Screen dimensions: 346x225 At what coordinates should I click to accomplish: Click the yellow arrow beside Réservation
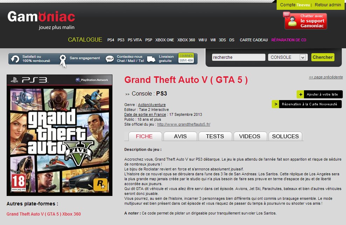pyautogui.click(x=276, y=104)
